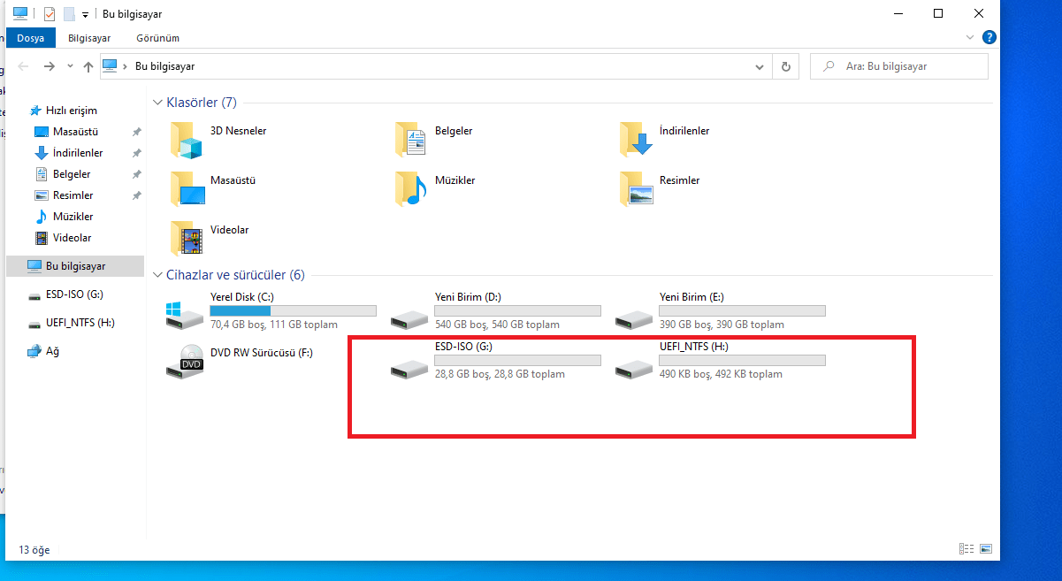Collapse the Cihazlar ve sürücüler (6) group
Viewport: 1062px width, 581px height.
click(x=158, y=275)
